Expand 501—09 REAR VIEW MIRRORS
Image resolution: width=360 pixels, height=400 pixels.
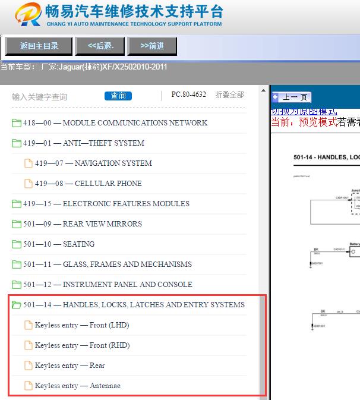pos(83,224)
